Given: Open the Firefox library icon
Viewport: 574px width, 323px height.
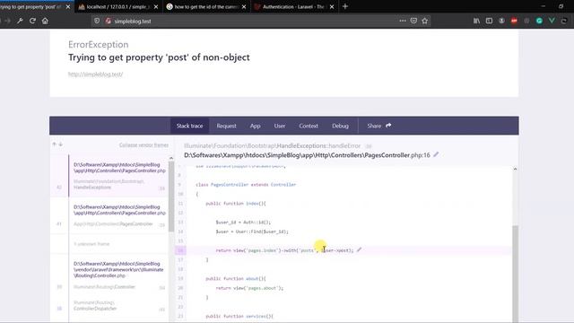Looking at the screenshot, I should 476,21.
